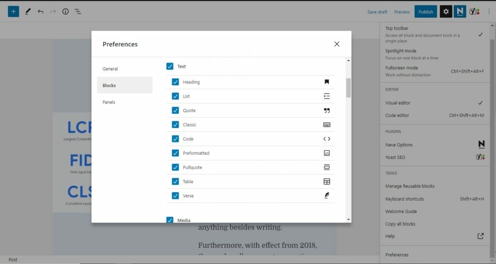Screen dimensions: 496x264
Task: Click the Quote block quotation icon
Action: pyautogui.click(x=327, y=110)
